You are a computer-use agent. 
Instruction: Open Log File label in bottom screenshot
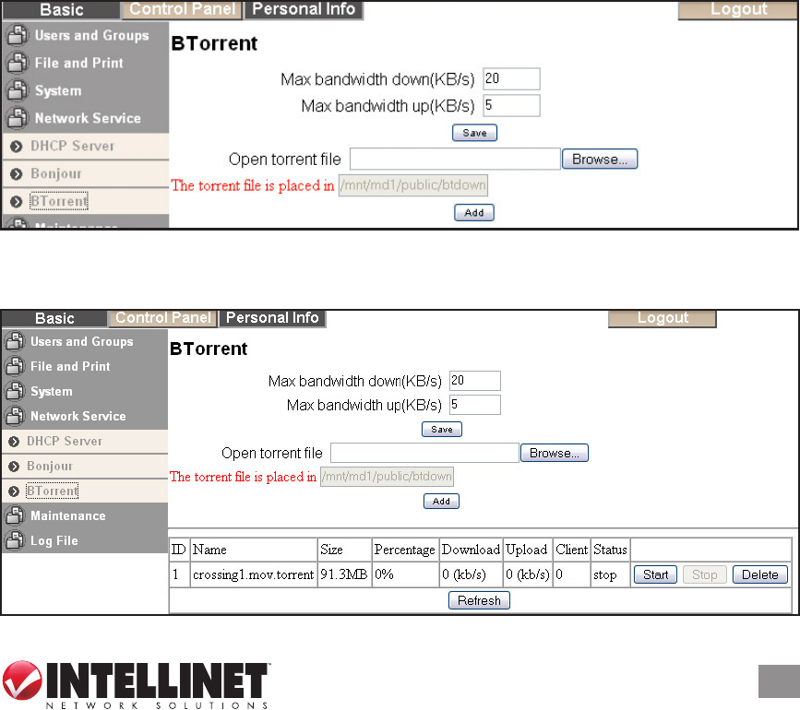(54, 540)
